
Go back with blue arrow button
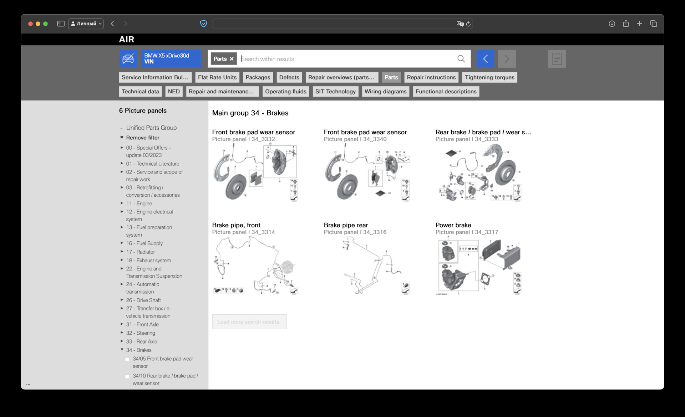tap(485, 59)
